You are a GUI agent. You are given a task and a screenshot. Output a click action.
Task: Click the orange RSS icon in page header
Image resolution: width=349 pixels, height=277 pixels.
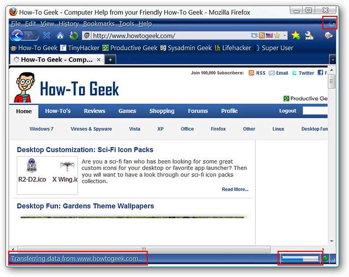coord(251,73)
